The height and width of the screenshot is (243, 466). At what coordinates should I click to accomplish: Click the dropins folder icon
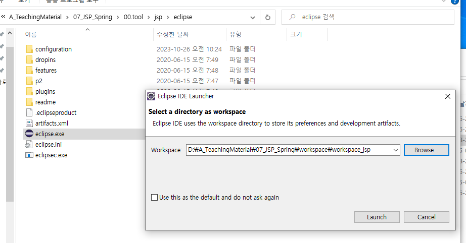[x=29, y=59]
